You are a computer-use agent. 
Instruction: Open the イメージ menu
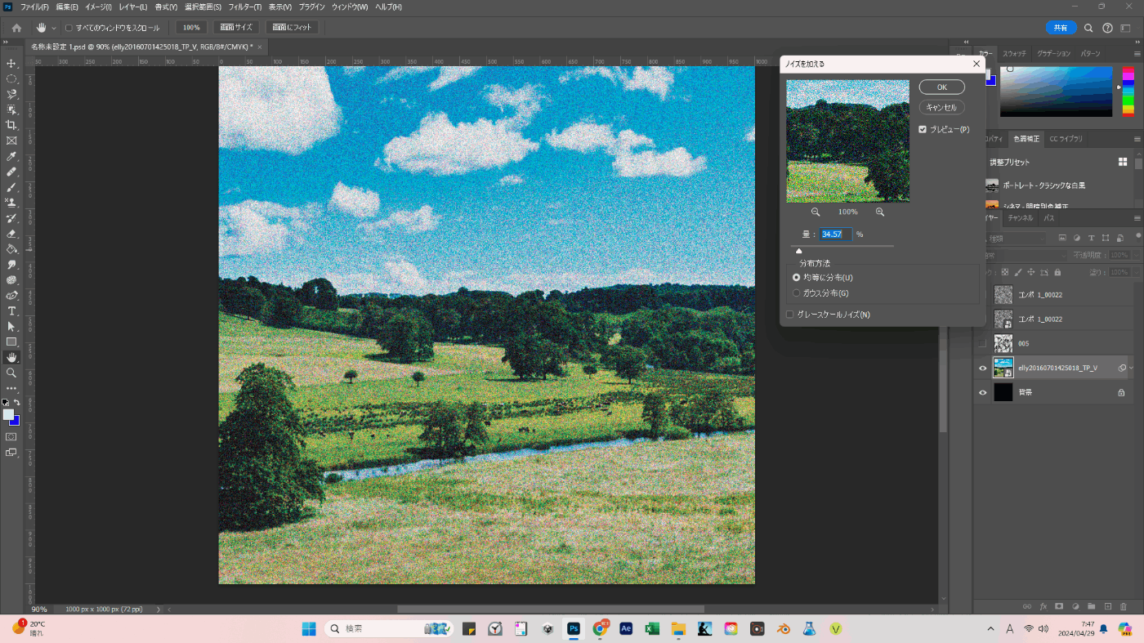click(98, 7)
